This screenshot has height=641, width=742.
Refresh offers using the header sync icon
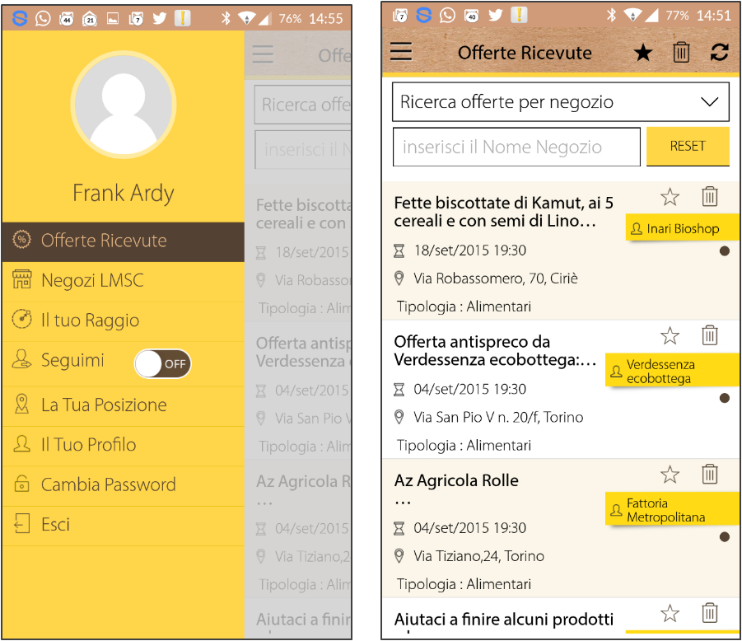(719, 53)
